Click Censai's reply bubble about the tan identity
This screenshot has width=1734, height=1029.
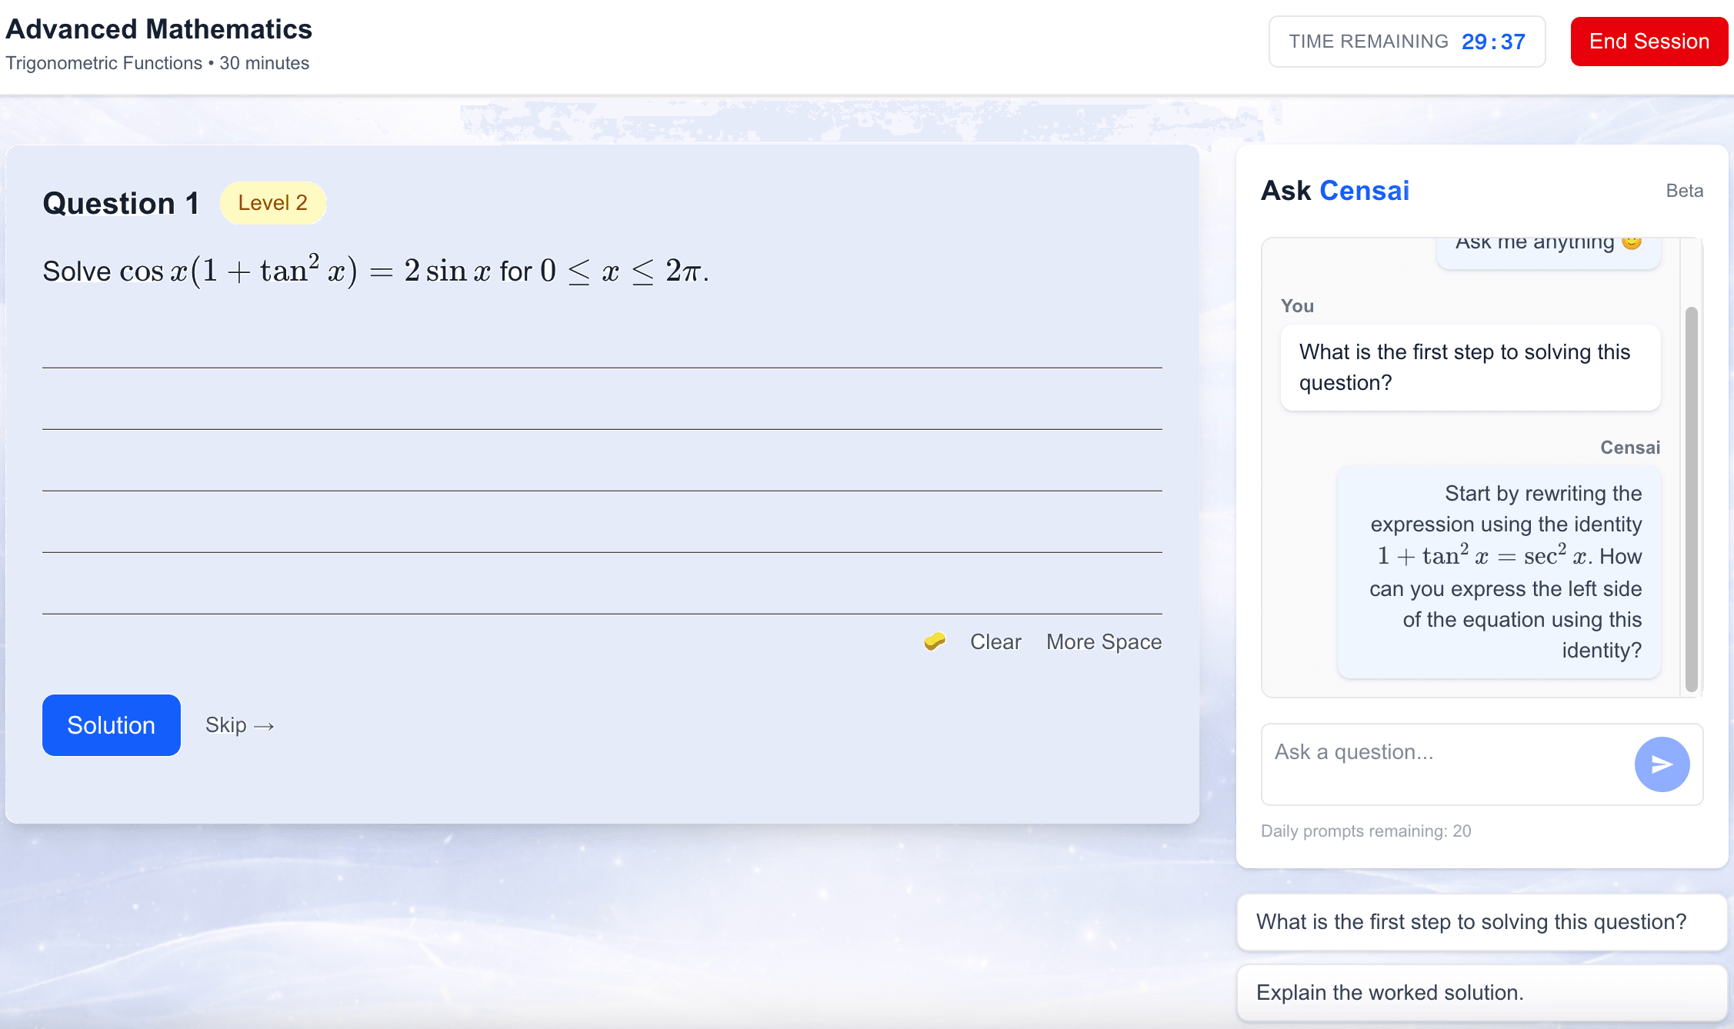point(1498,572)
